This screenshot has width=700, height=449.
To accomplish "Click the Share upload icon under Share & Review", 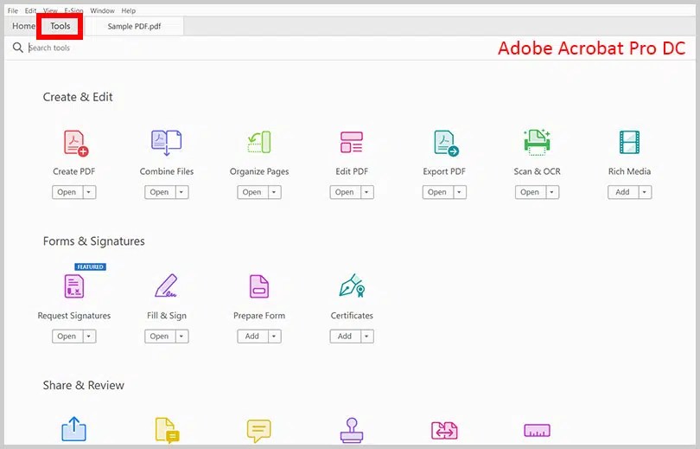I will [73, 429].
